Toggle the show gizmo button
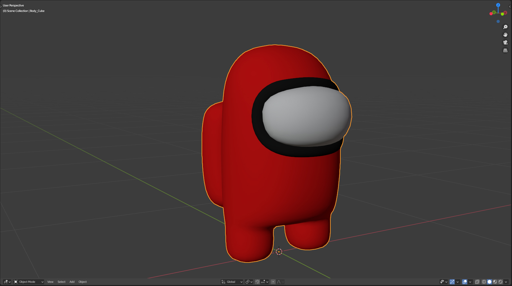Image resolution: width=512 pixels, height=286 pixels. coord(452,282)
